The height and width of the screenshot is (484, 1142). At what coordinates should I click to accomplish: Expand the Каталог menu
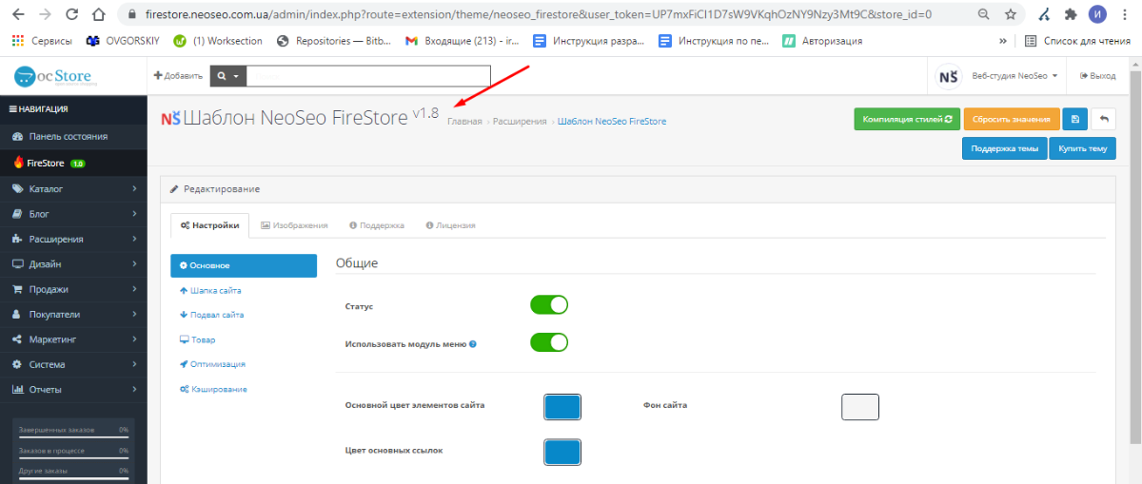[x=73, y=188]
